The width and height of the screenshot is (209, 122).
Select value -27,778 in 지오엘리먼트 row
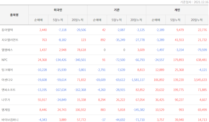pos(140,40)
